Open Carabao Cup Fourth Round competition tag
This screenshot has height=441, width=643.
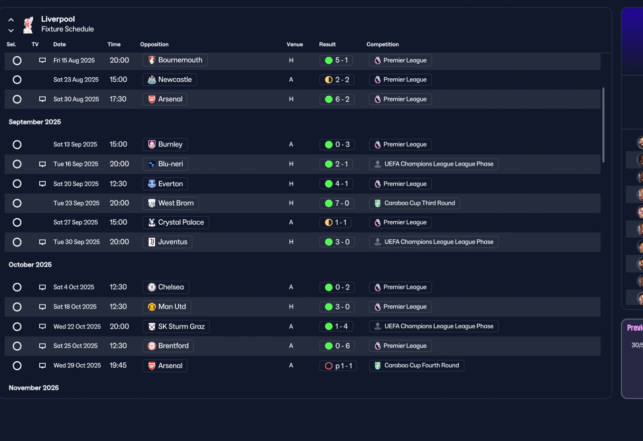point(416,366)
